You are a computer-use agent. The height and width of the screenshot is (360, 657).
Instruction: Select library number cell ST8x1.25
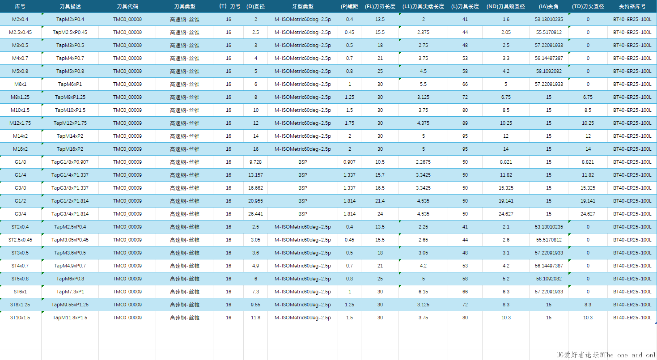pyautogui.click(x=21, y=305)
